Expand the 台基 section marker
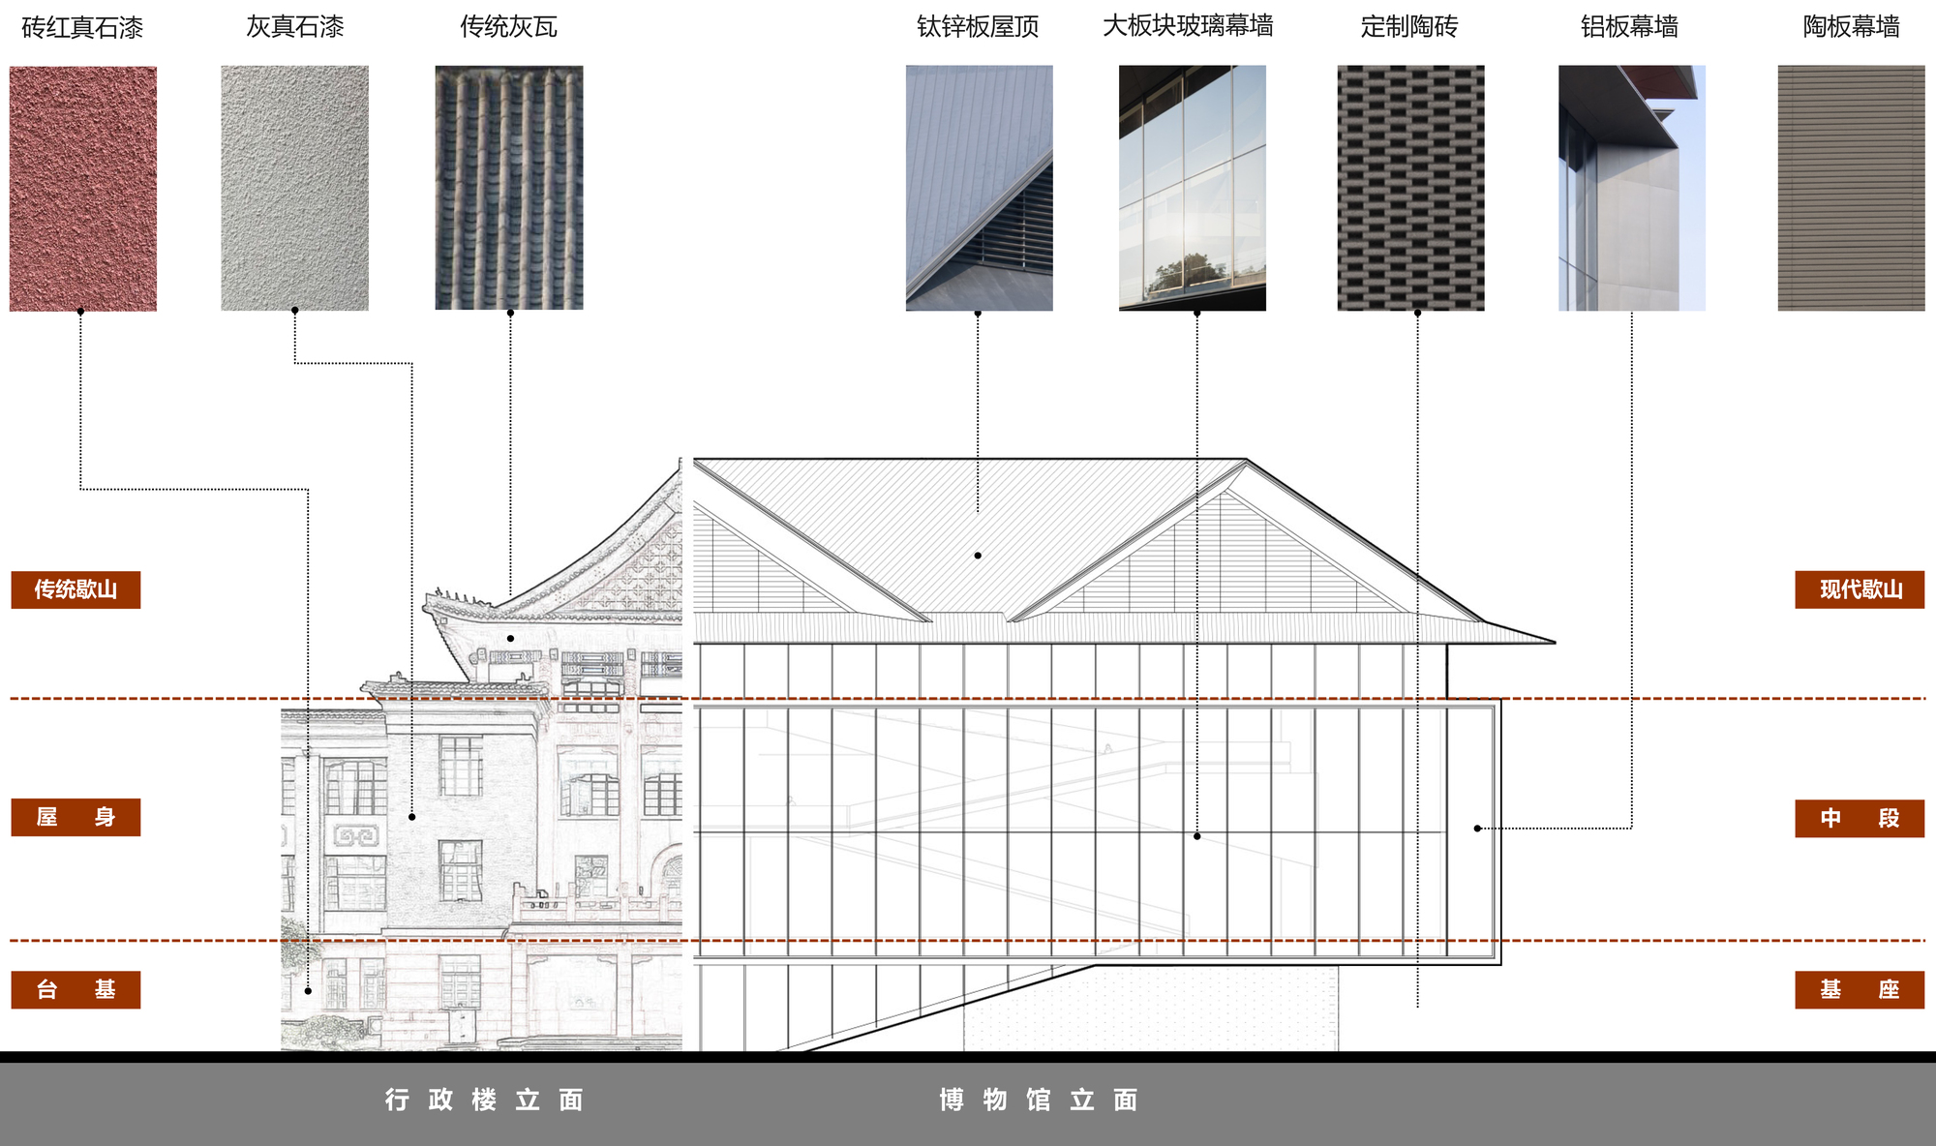The image size is (1936, 1146). click(74, 989)
